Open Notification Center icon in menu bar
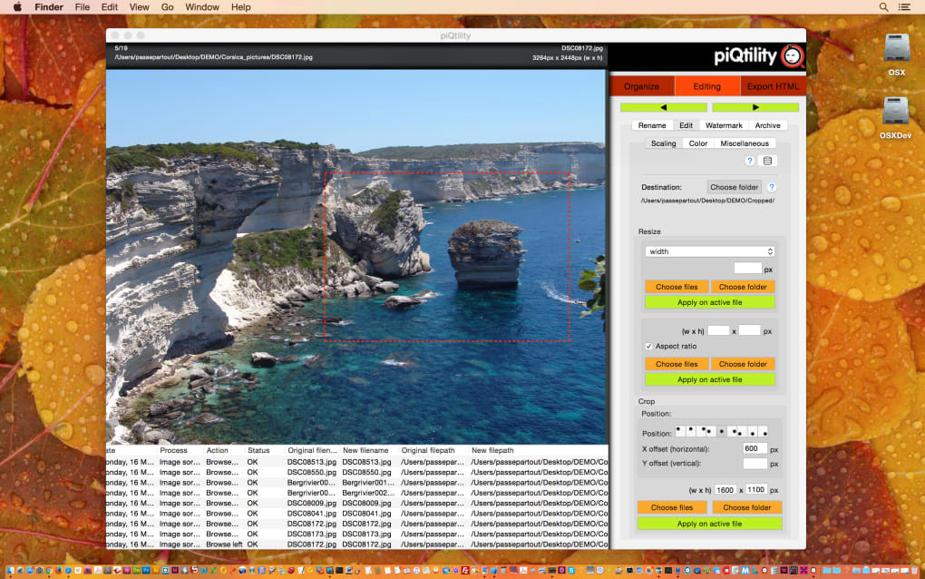925x579 pixels. pos(904,7)
